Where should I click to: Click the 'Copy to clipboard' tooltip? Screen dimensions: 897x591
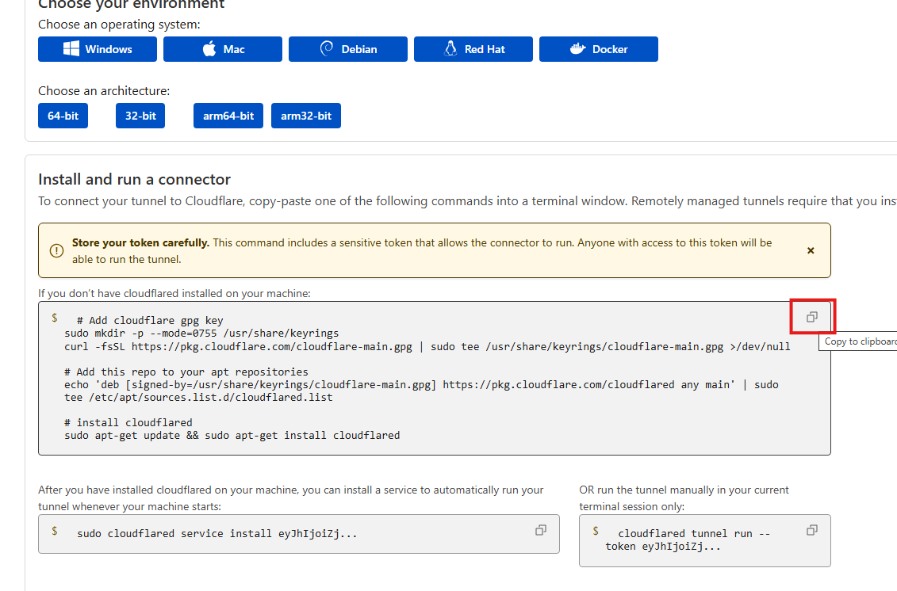(860, 341)
